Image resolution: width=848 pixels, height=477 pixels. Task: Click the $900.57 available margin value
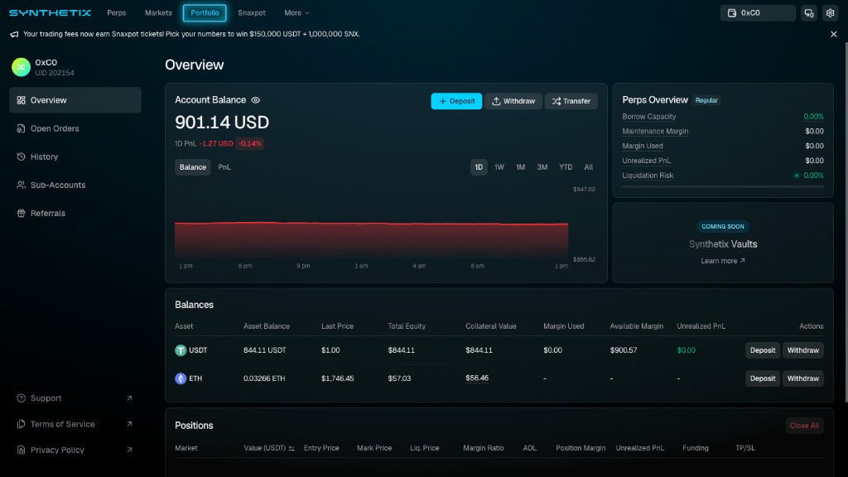[624, 350]
